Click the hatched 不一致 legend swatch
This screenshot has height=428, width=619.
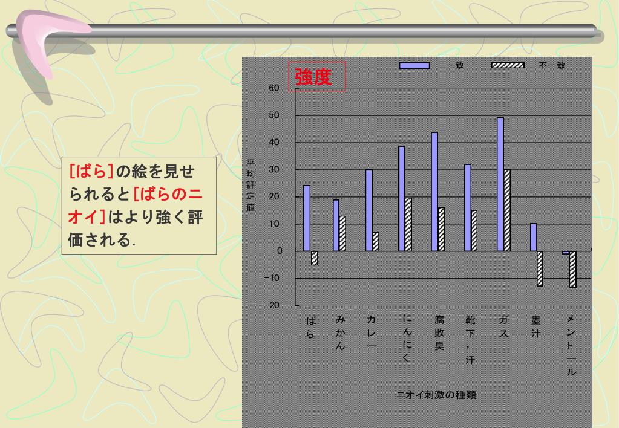(x=508, y=65)
